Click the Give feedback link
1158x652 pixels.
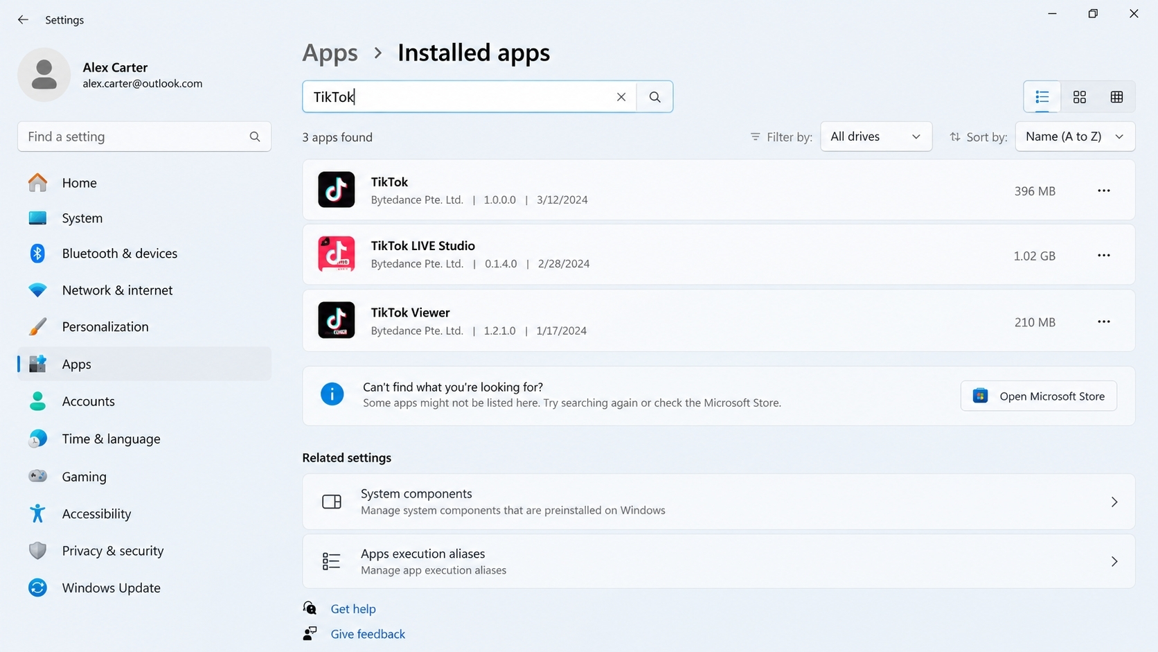[x=368, y=634]
